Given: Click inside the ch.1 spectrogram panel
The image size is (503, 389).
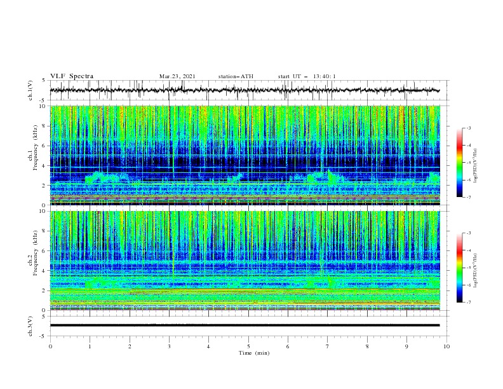Looking at the screenshot, I should point(245,155).
